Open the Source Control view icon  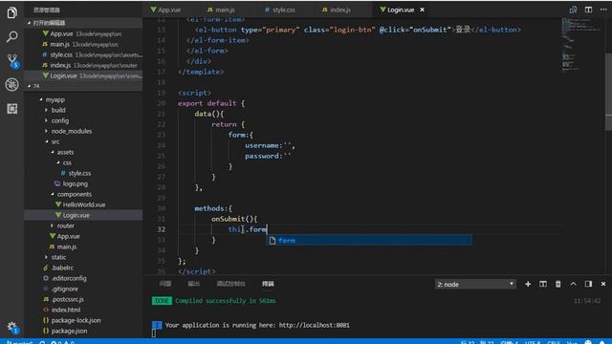(12, 61)
